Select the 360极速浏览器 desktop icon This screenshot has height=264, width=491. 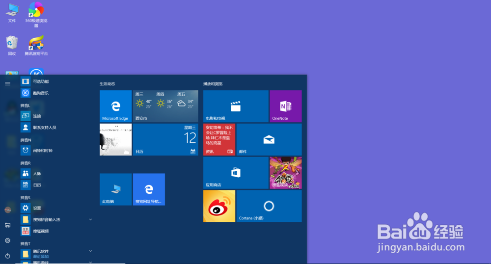point(36,14)
